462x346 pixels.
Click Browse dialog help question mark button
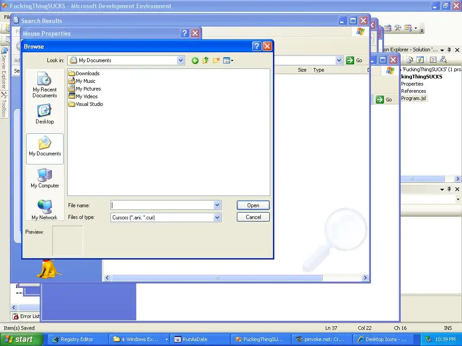coord(257,46)
